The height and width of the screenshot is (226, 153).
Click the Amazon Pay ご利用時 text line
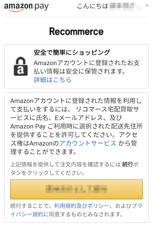76,126
